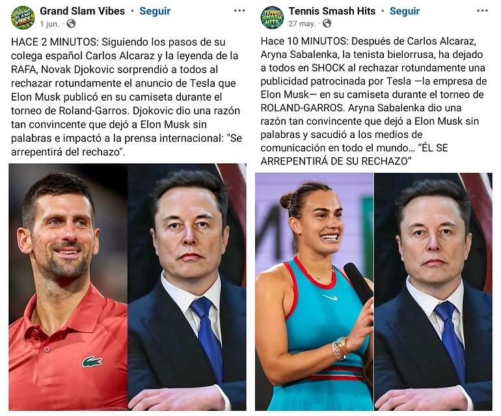This screenshot has height=416, width=501.
Task: View photo of man in red Lacoste polo
Action: [68, 287]
